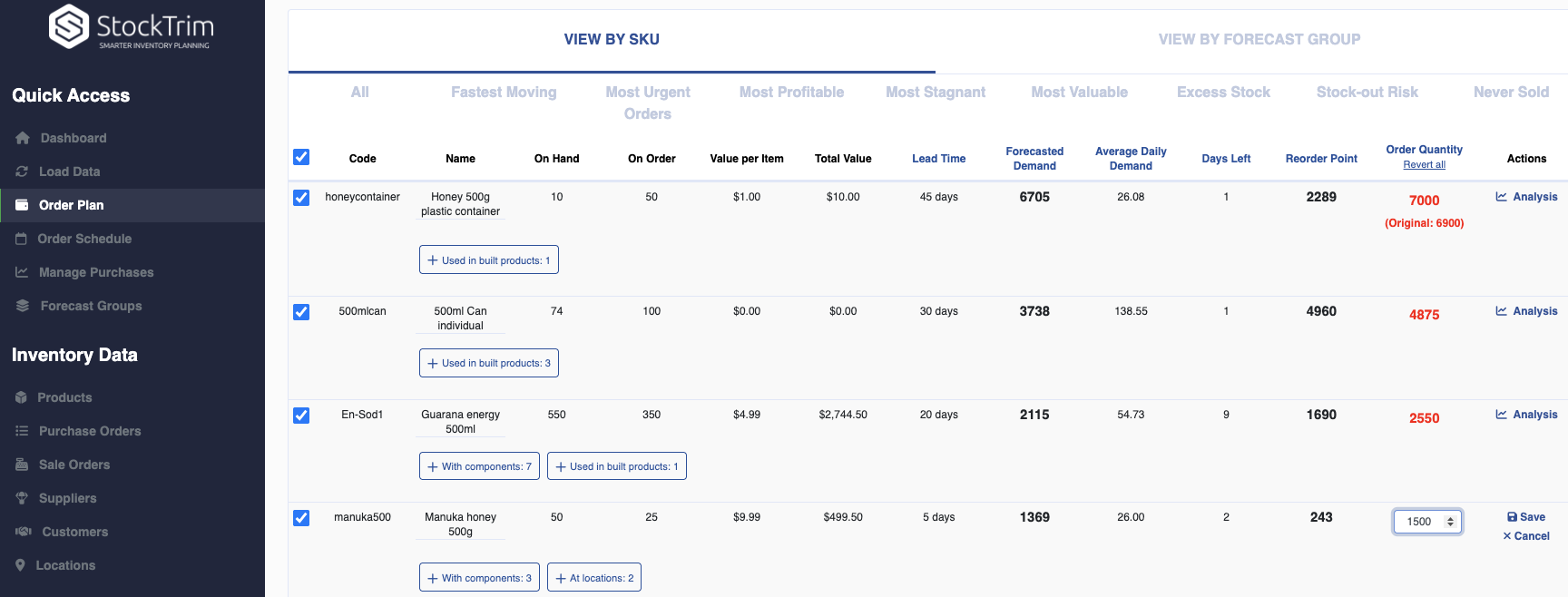The image size is (1568, 597).
Task: Click honeycontainer order quantity 7000
Action: [1424, 201]
